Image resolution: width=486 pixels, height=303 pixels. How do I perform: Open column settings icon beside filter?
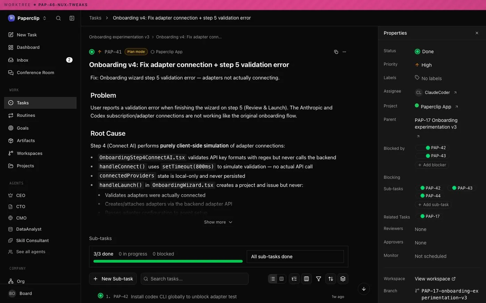point(307,279)
